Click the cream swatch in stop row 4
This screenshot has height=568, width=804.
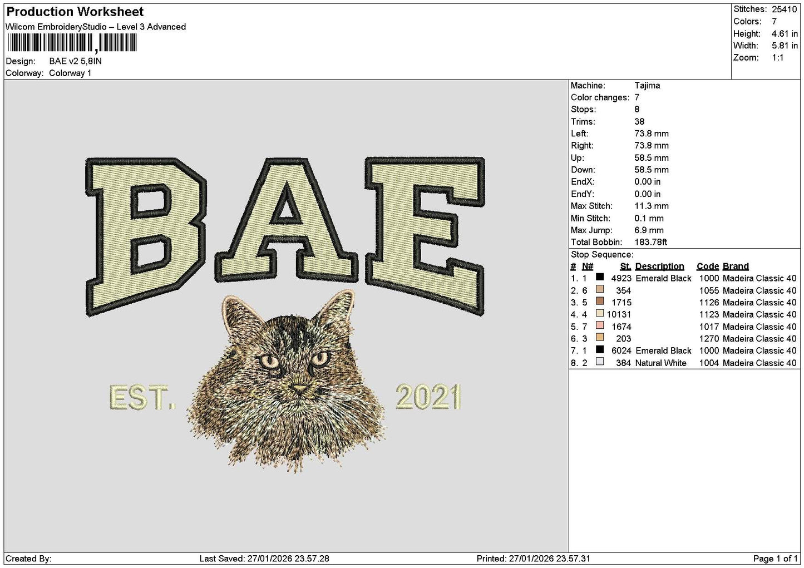pos(599,313)
